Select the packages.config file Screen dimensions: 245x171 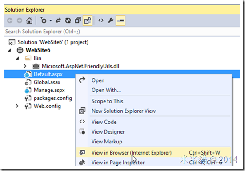53,98
